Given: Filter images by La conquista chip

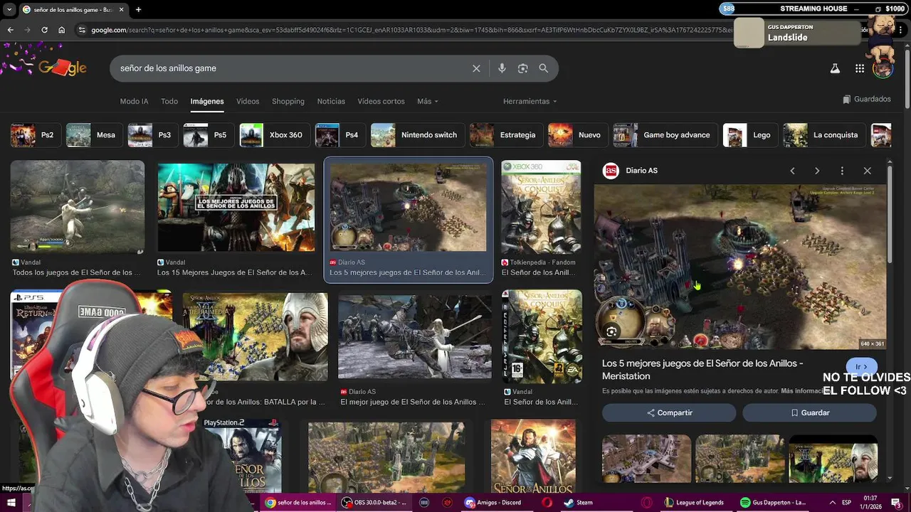Looking at the screenshot, I should (x=824, y=135).
